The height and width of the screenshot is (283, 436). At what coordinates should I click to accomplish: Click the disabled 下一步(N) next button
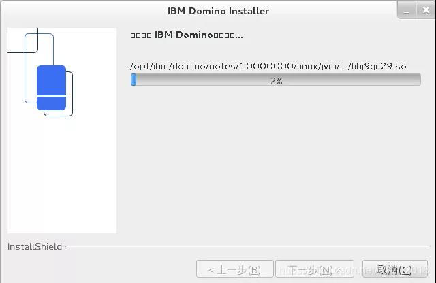pyautogui.click(x=315, y=269)
